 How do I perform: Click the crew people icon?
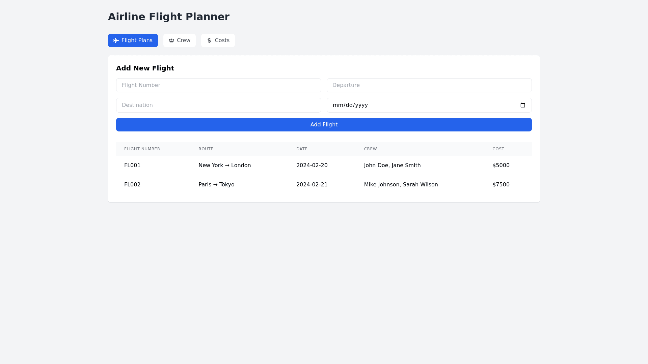coord(171,40)
